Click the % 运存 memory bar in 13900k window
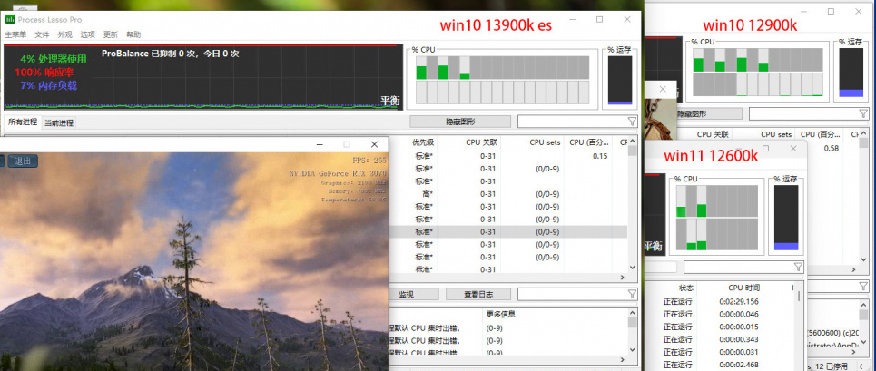The width and height of the screenshot is (876, 371). tap(620, 80)
